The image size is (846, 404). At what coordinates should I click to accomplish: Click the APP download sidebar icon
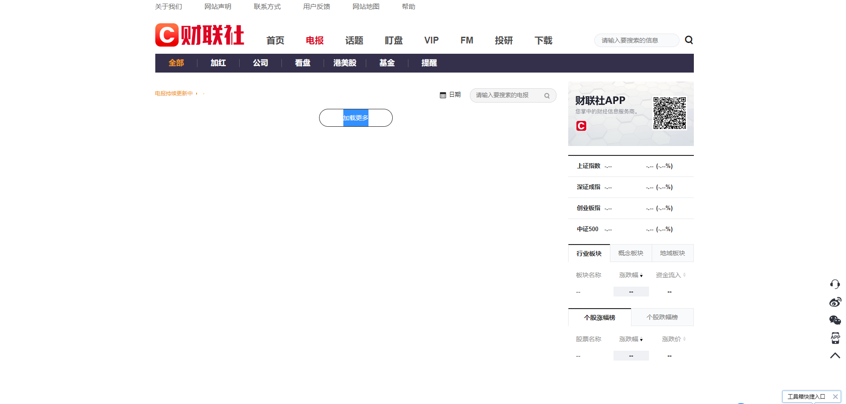pos(835,338)
